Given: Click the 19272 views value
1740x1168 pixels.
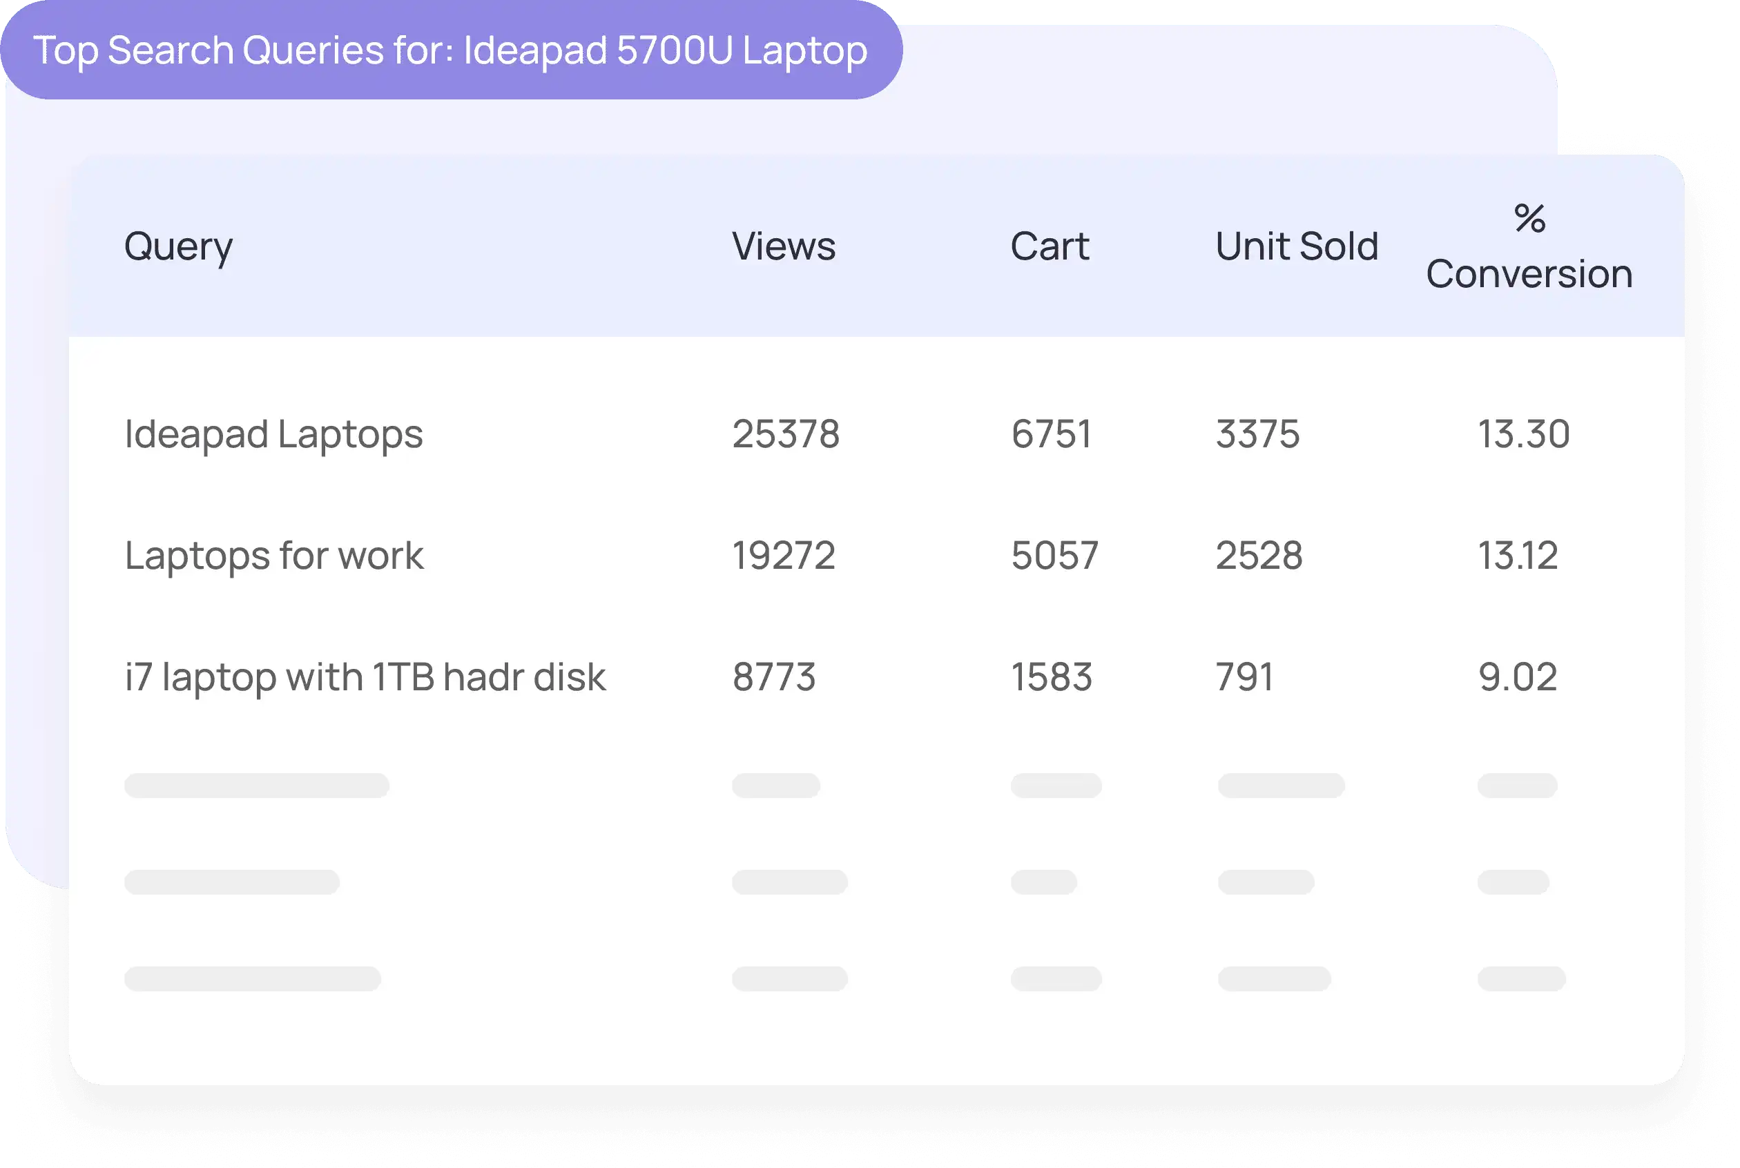Looking at the screenshot, I should (x=784, y=556).
